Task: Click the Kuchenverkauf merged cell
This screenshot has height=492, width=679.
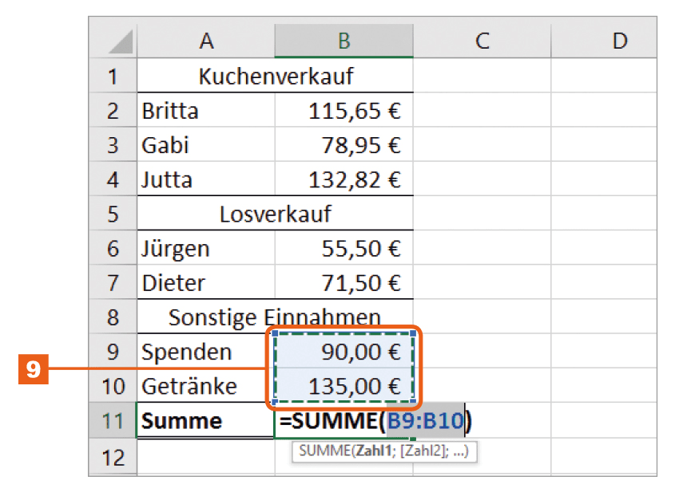Action: (x=276, y=77)
